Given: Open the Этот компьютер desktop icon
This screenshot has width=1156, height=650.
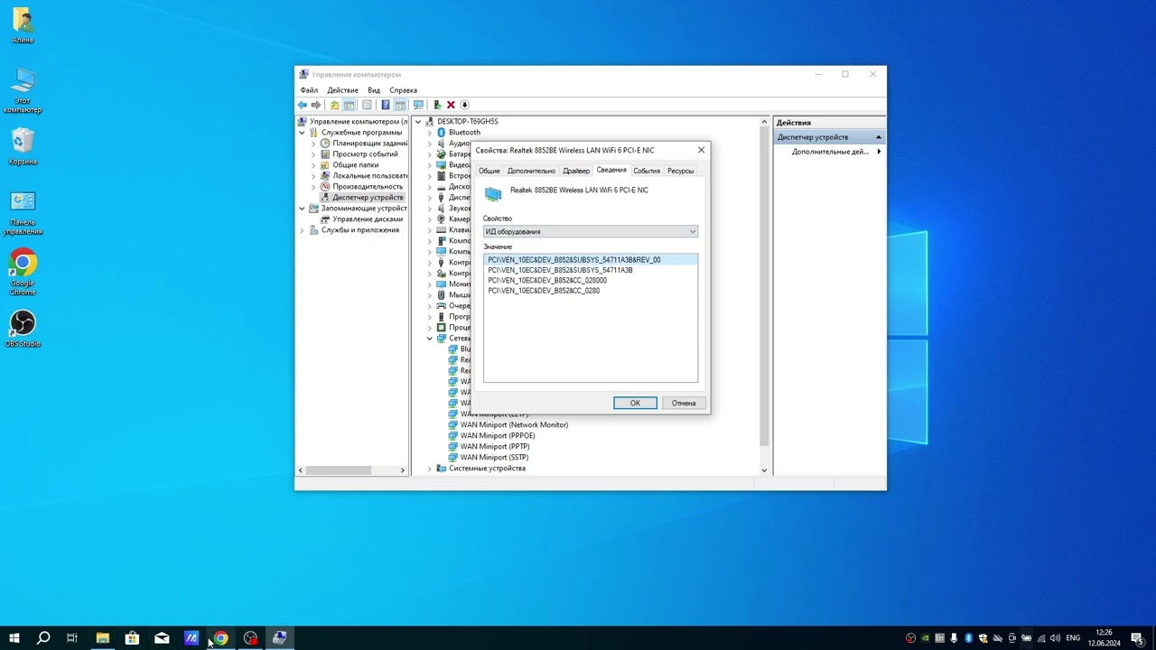Looking at the screenshot, I should pos(23,90).
